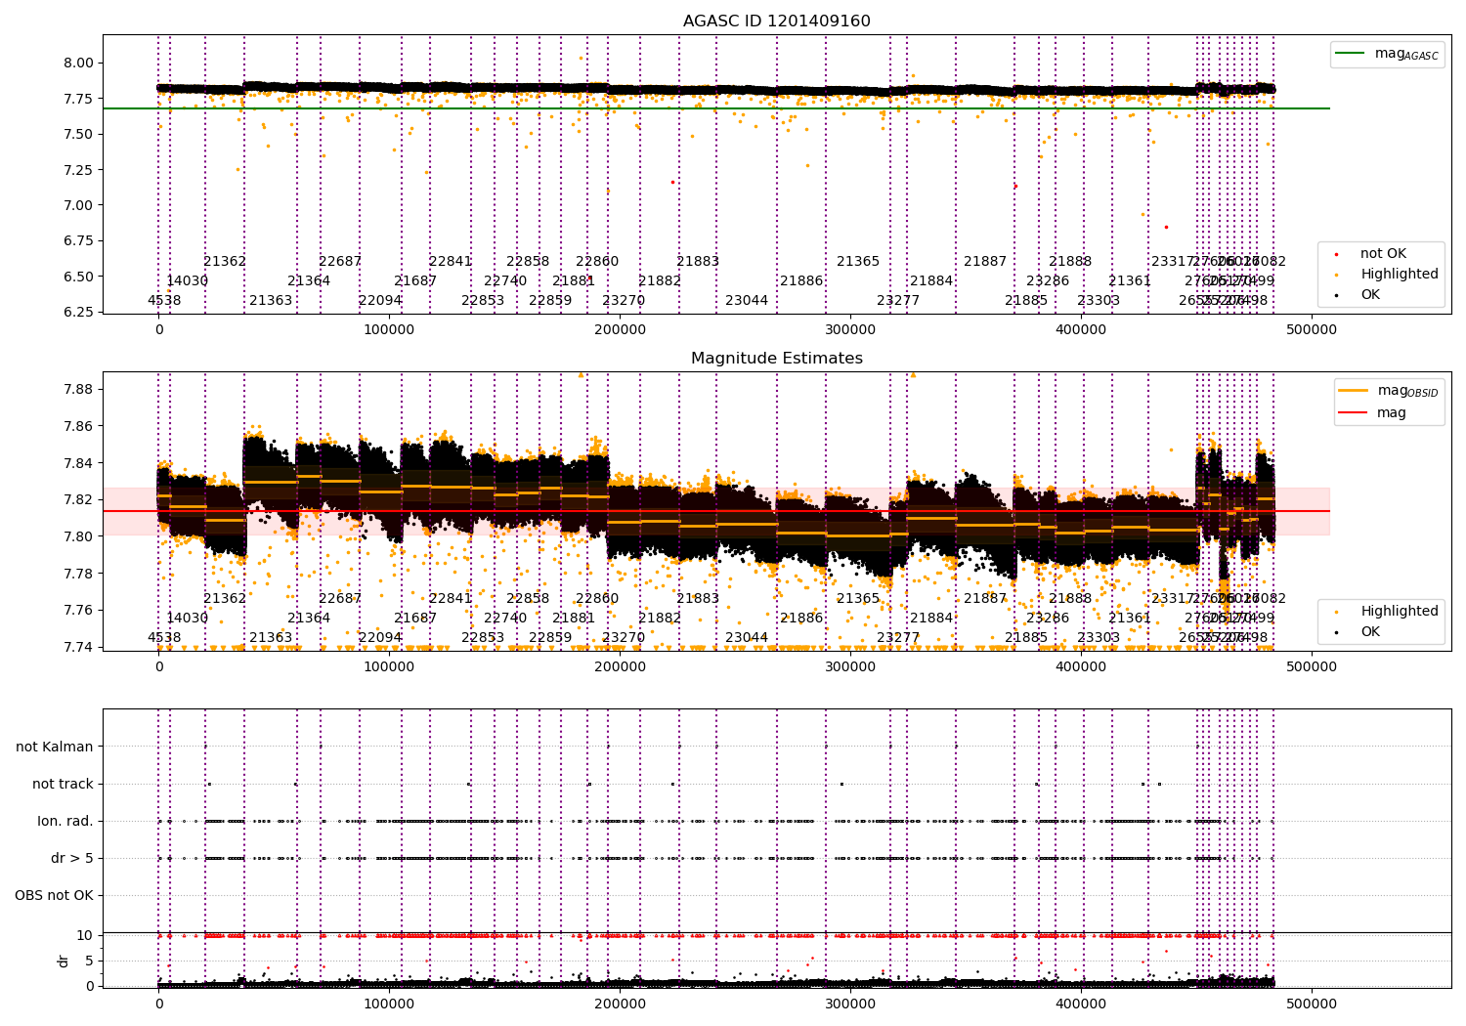Click the plot title "AGASC ID 1201409160"
This screenshot has width=1466, height=1026.
[x=776, y=21]
